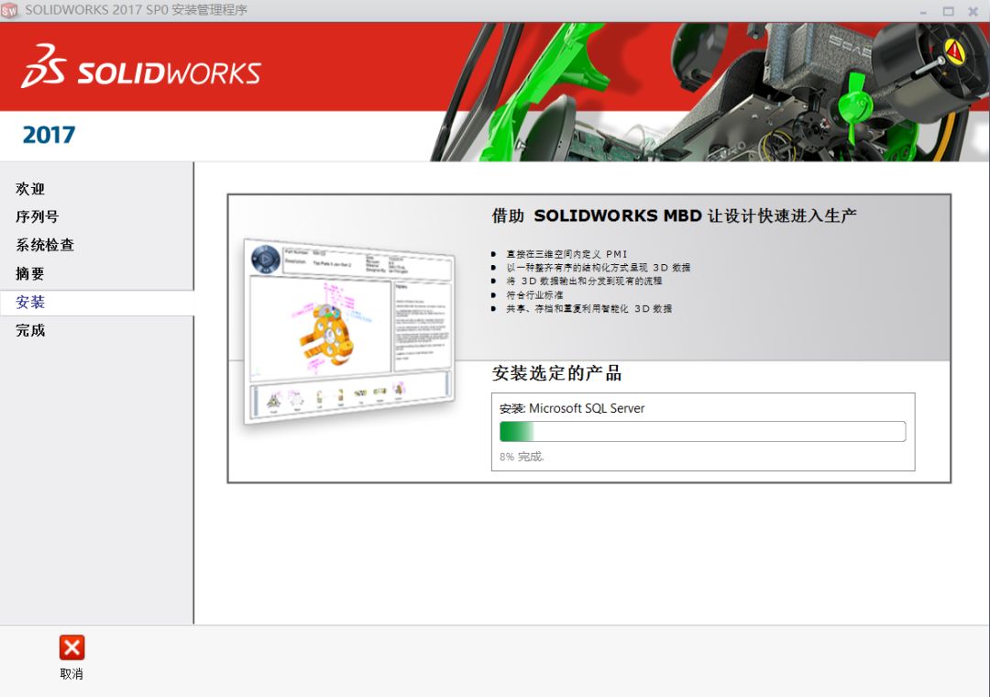The height and width of the screenshot is (697, 990).
Task: Go to the 序列号 step
Action: tap(38, 216)
